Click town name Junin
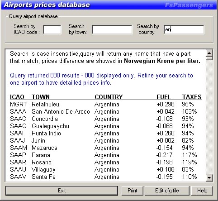 pyautogui.click(x=38, y=141)
